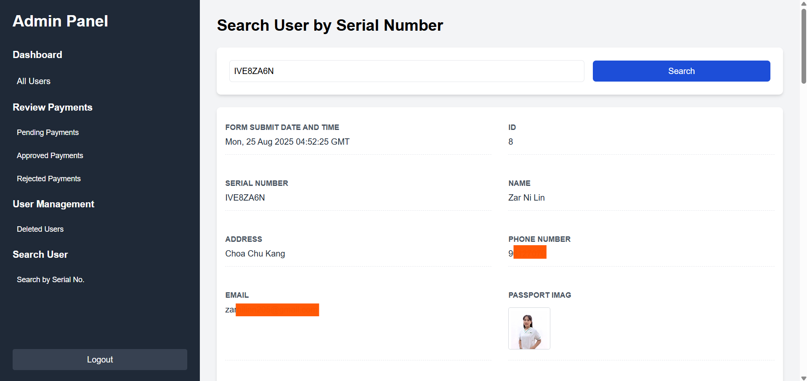
Task: Select the Search User sidebar heading
Action: pos(40,254)
